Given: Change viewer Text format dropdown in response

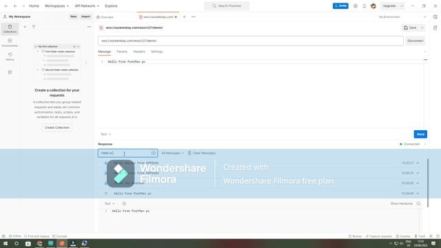Looking at the screenshot, I should tap(110, 204).
